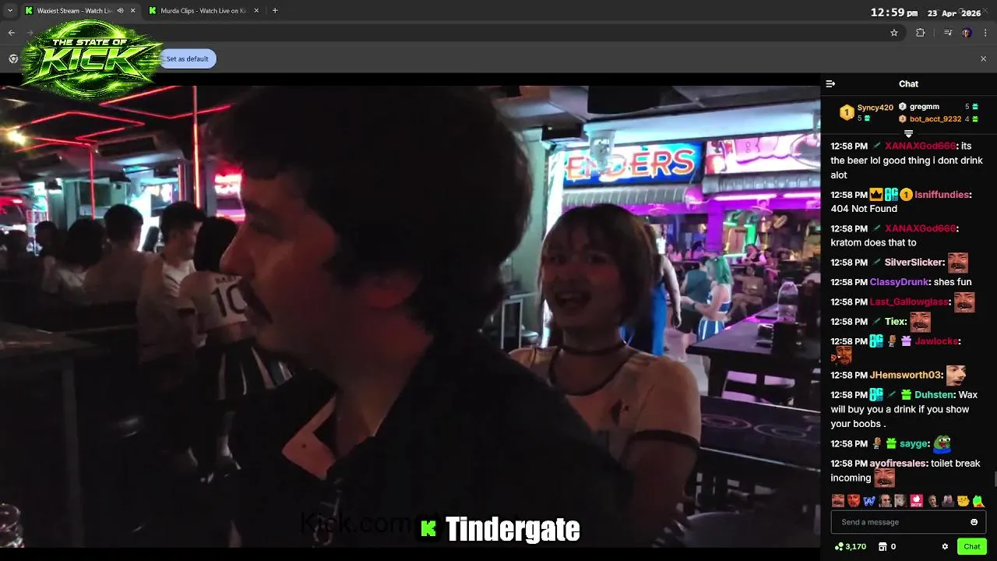The image size is (997, 561).
Task: Insert the yellow cat quick emote
Action: pos(963,500)
